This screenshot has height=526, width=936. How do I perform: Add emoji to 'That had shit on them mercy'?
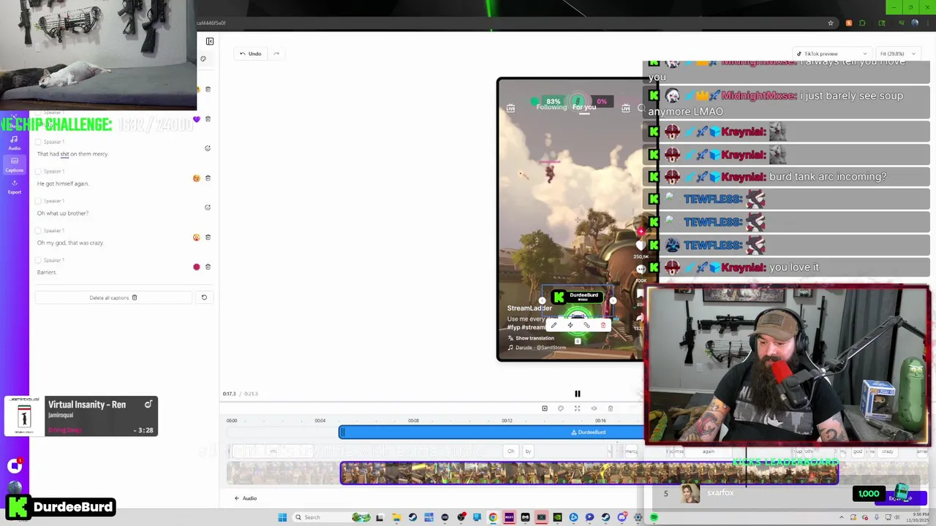208,148
